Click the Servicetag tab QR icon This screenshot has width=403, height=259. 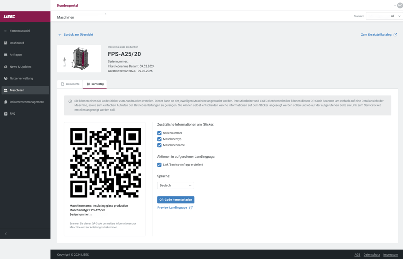click(x=88, y=84)
